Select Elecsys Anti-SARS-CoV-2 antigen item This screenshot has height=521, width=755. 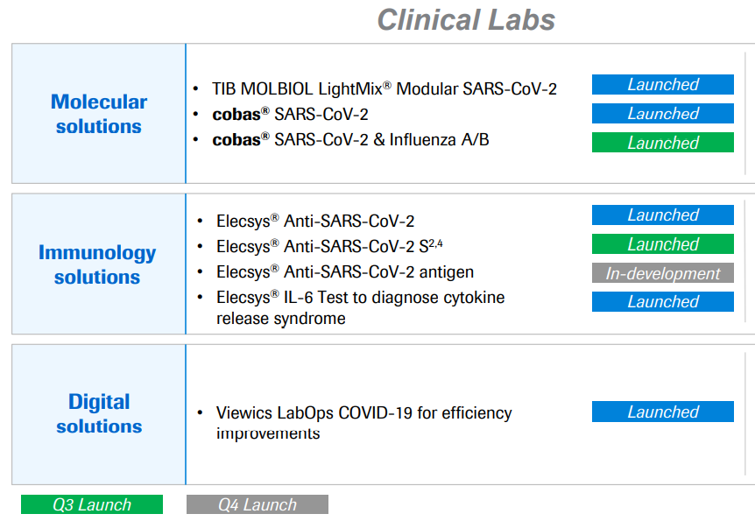[x=345, y=272]
